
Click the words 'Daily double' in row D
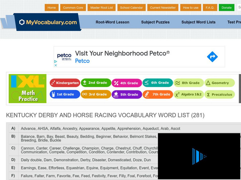(x=31, y=160)
